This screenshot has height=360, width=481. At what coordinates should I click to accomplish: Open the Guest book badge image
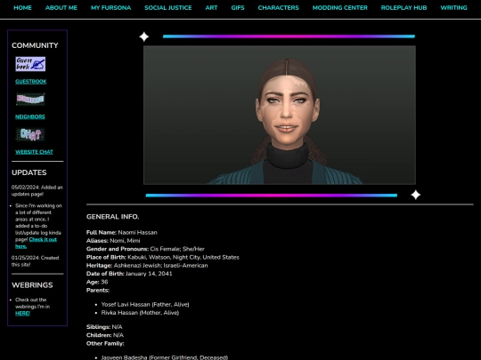(30, 64)
